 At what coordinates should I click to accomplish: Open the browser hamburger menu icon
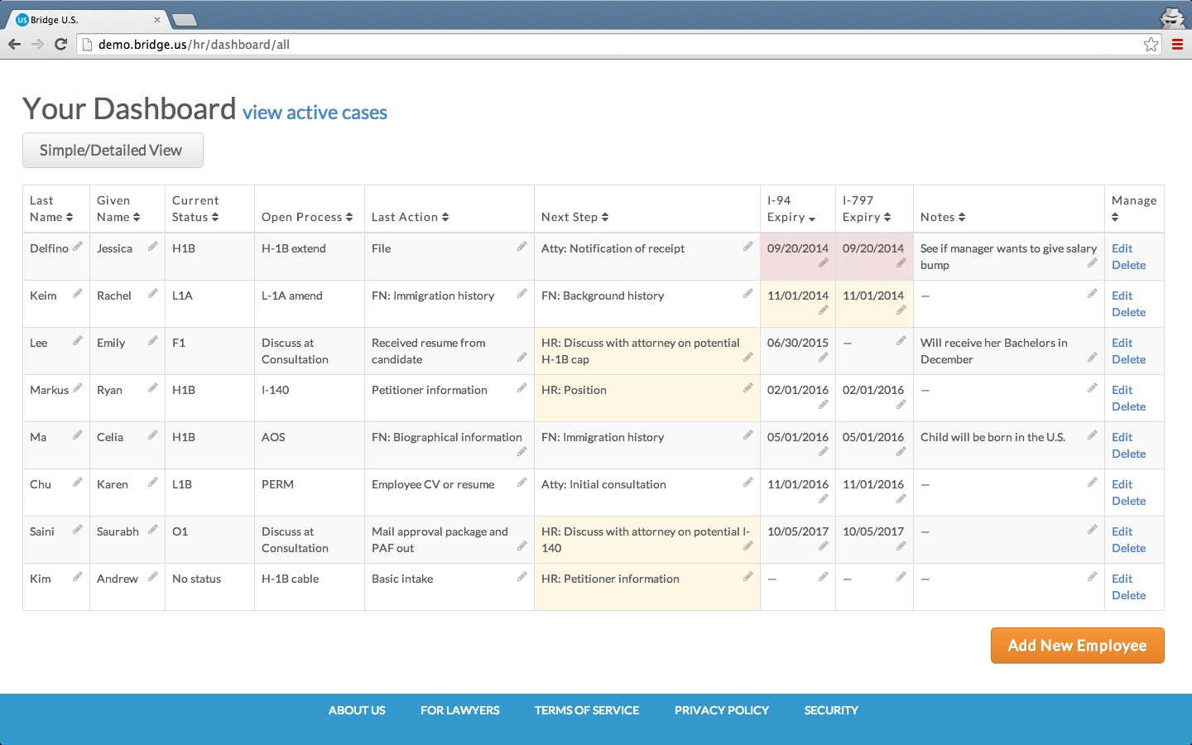pos(1177,45)
